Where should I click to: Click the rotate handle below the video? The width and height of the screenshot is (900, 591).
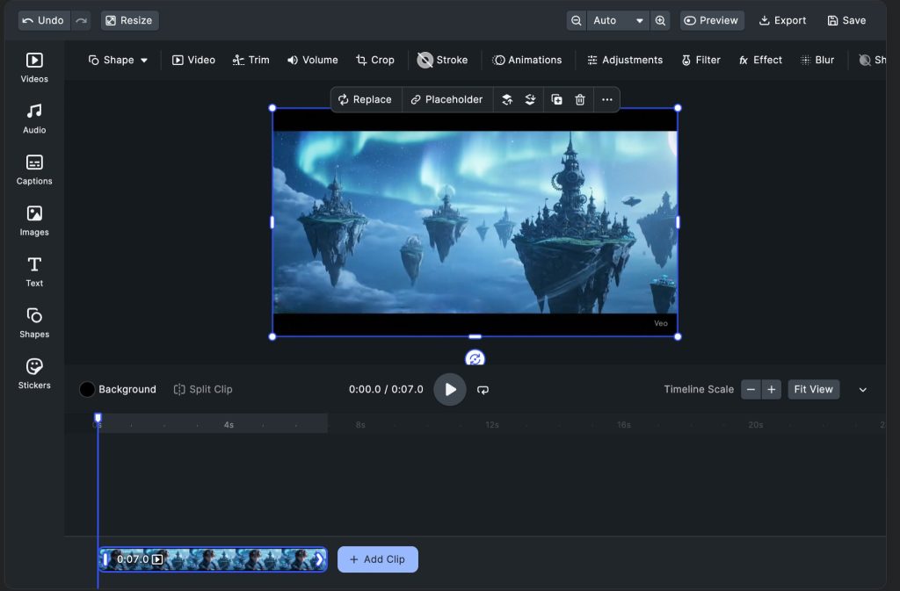[x=475, y=358]
